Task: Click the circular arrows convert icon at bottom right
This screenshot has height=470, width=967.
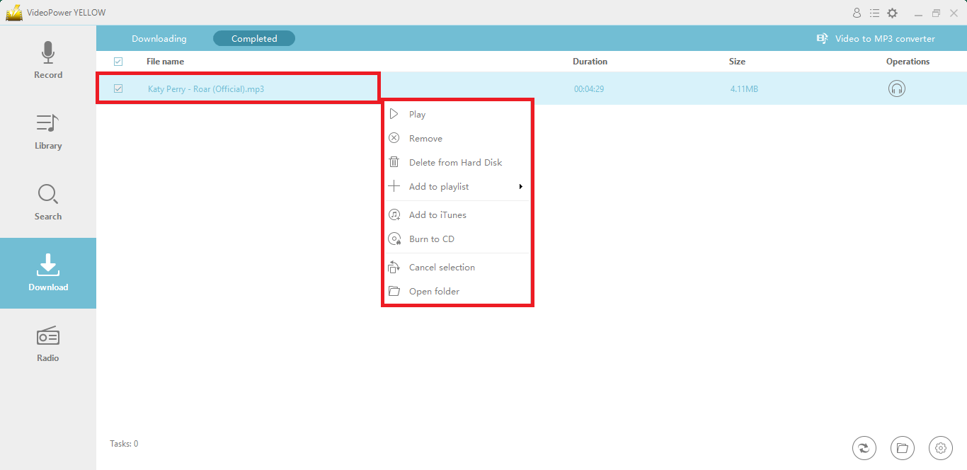Action: [x=864, y=447]
